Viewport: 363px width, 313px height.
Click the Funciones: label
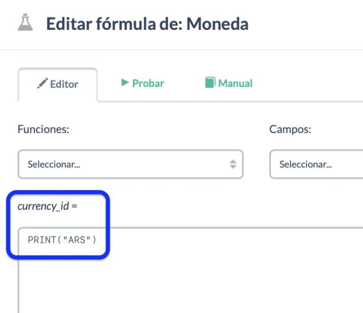43,129
